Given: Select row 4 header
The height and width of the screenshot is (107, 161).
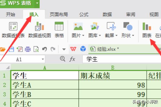Looking at the screenshot, I should [x=4, y=103].
